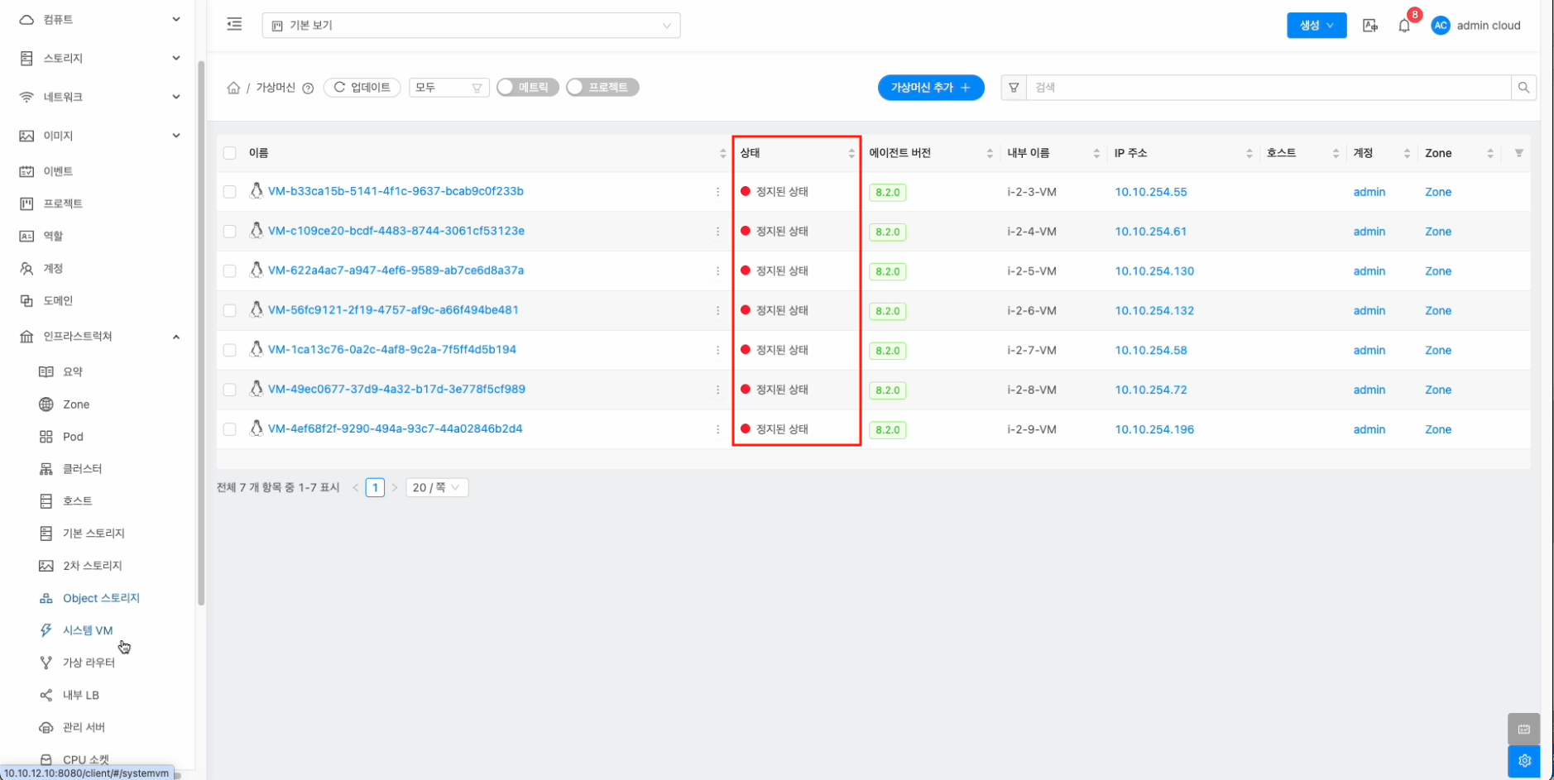Click the home breadcrumb icon

point(233,88)
